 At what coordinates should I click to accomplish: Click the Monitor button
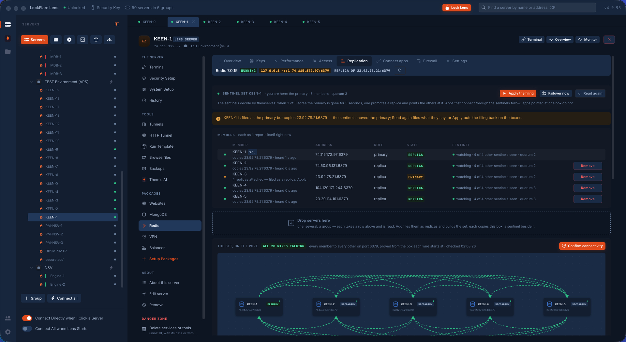pyautogui.click(x=587, y=39)
